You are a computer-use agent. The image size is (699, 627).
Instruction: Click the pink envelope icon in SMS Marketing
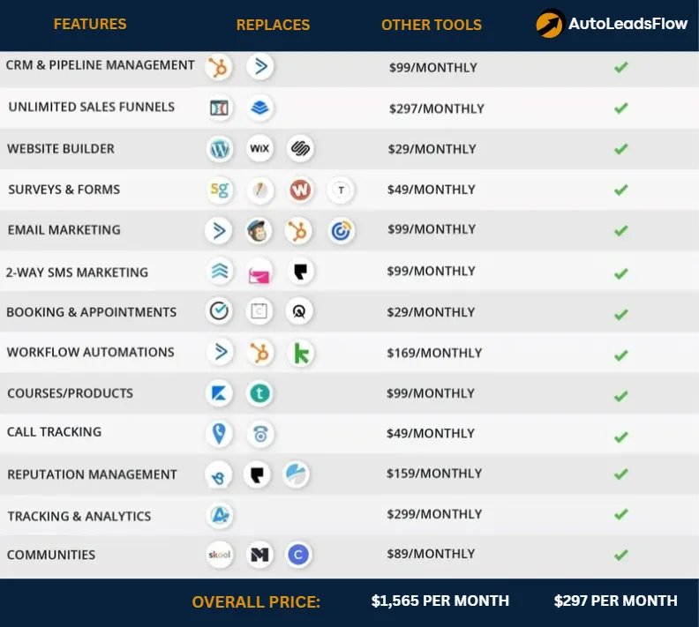coord(259,272)
